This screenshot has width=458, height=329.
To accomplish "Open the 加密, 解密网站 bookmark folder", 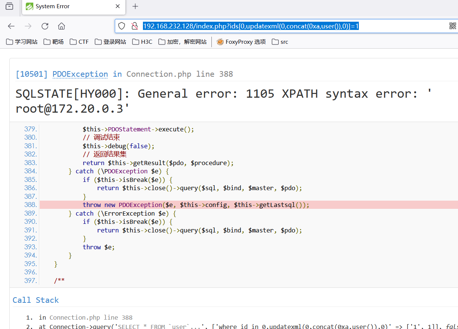I will click(x=183, y=42).
